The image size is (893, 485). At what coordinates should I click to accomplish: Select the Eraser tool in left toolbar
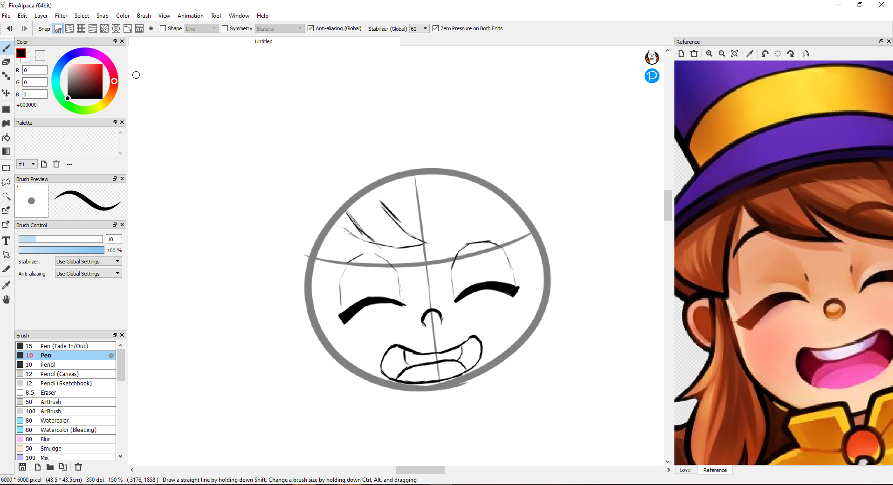(6, 62)
